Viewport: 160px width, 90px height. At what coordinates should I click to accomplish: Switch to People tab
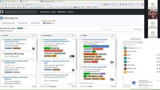pos(22,23)
